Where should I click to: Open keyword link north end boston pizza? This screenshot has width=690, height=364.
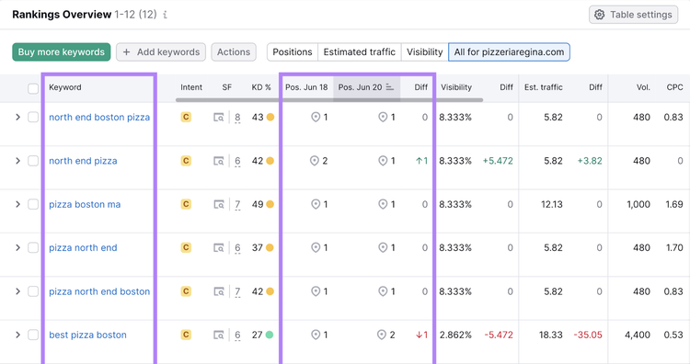99,117
